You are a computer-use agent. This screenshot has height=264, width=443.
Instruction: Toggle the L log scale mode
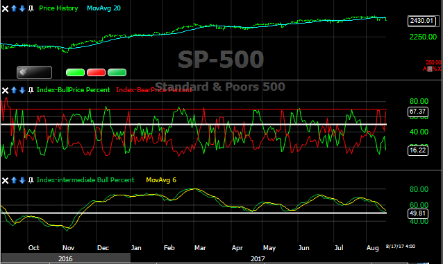[430, 69]
